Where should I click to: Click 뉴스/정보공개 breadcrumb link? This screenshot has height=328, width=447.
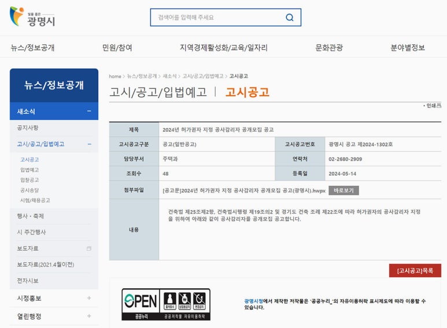[x=142, y=76]
